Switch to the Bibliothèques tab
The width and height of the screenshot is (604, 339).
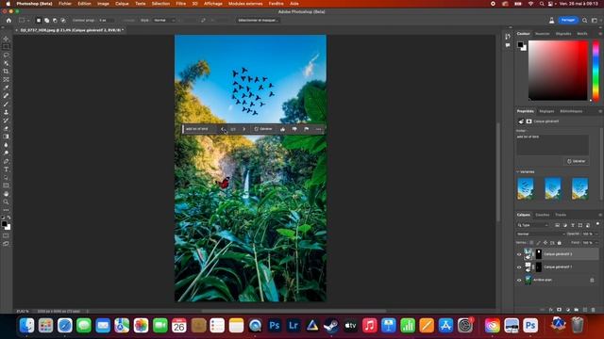[571, 111]
